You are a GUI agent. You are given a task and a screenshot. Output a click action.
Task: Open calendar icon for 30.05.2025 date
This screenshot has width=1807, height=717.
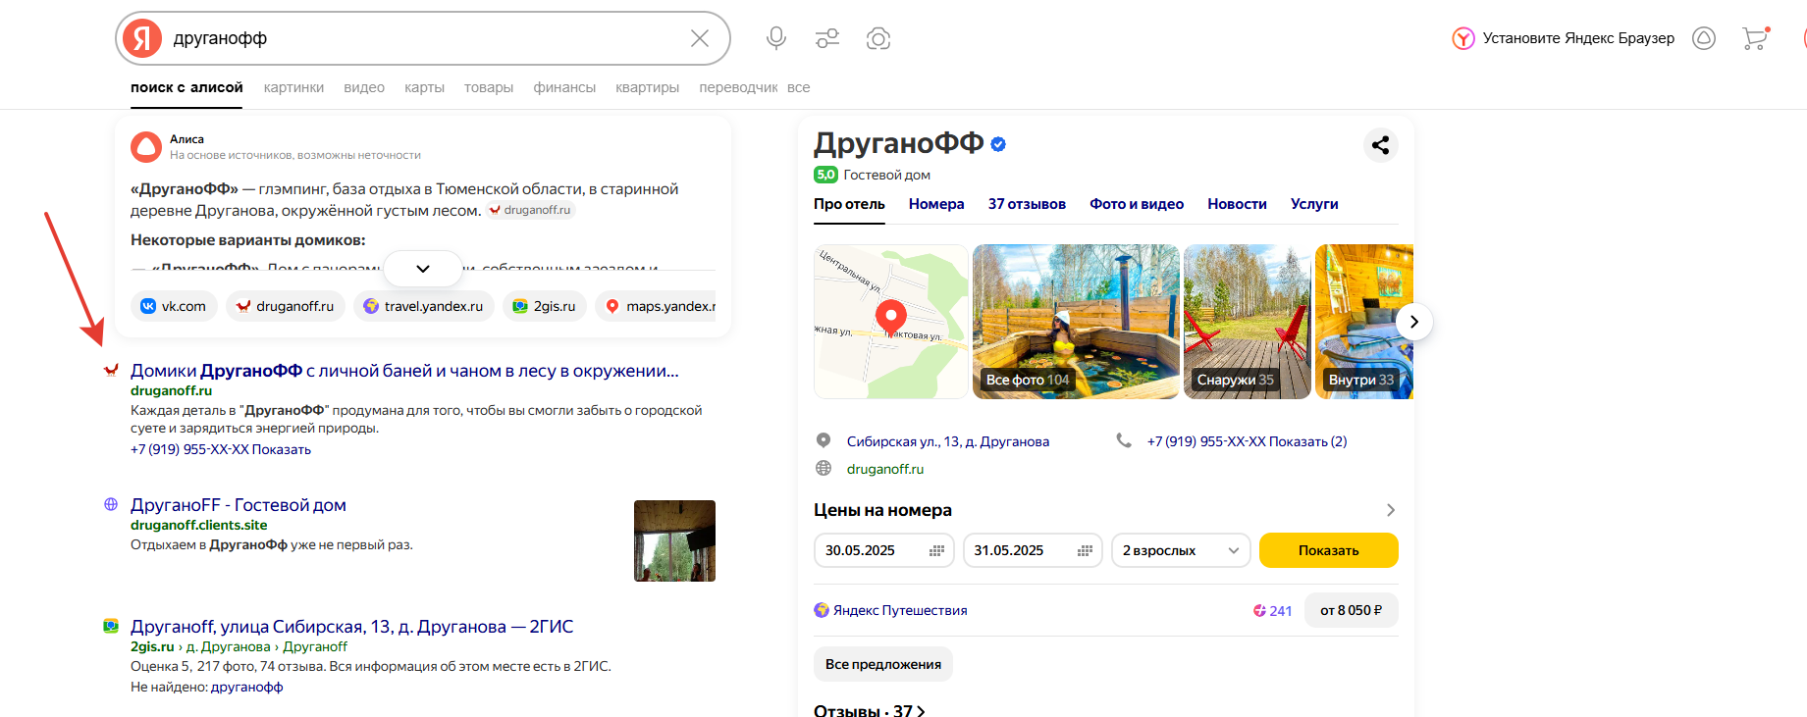tap(936, 550)
